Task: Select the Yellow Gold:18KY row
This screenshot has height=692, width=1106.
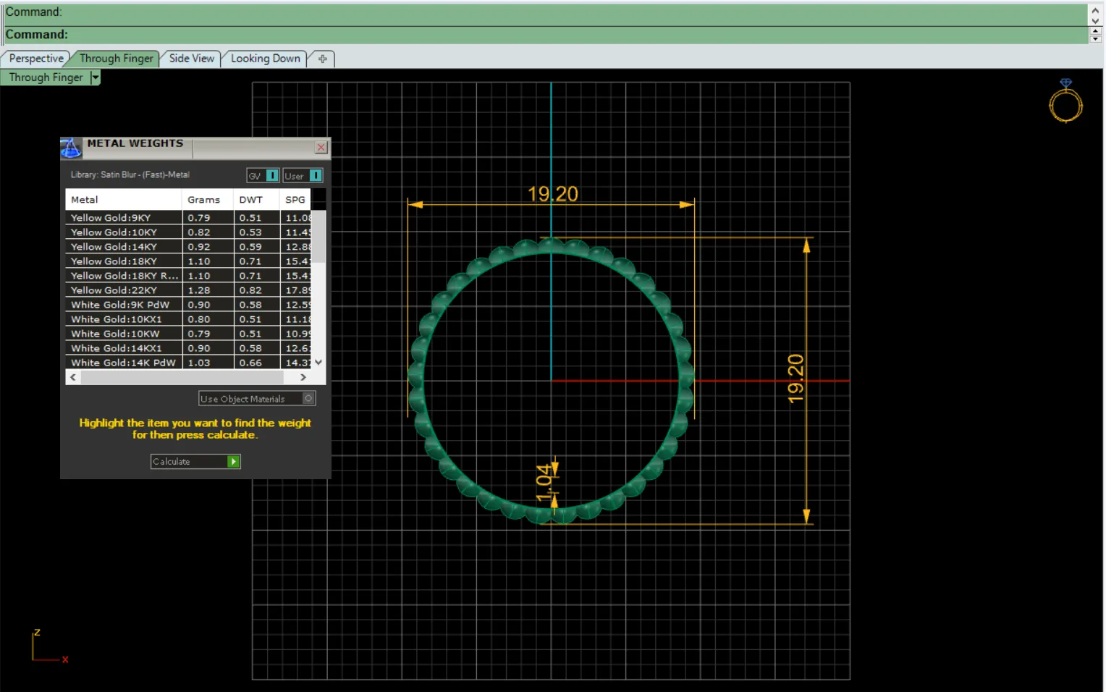Action: click(188, 261)
